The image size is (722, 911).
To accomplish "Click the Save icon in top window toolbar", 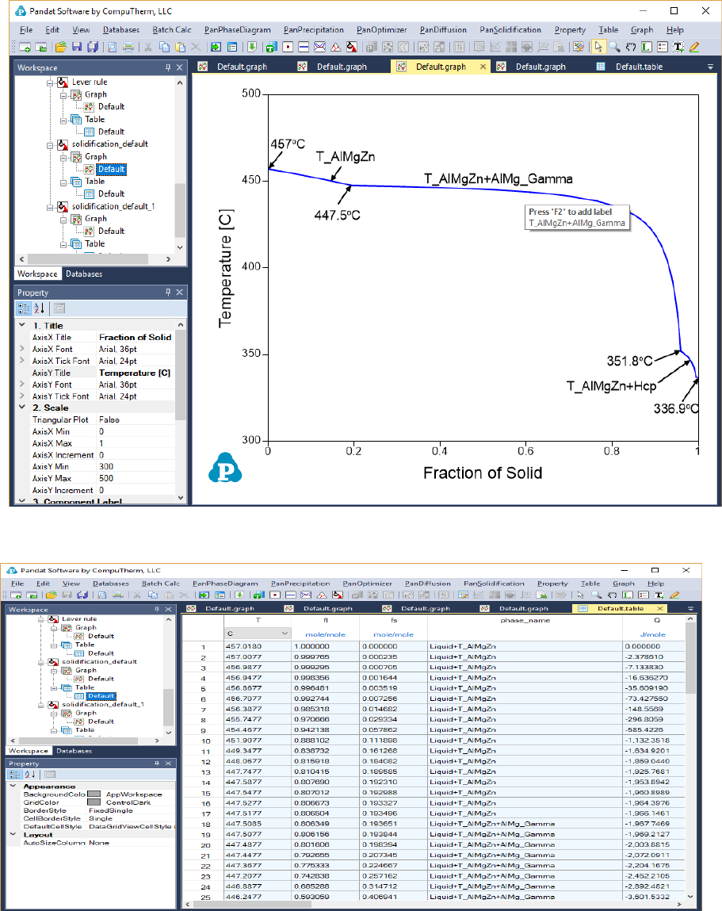I will [x=77, y=47].
